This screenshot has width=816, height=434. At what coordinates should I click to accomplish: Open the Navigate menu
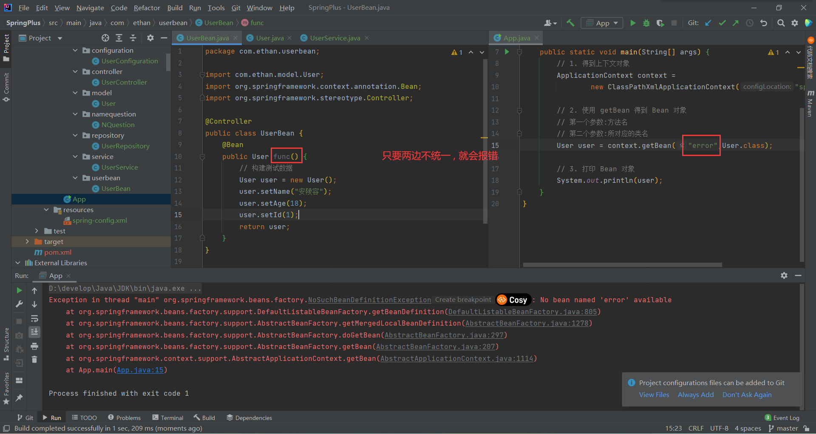[x=90, y=8]
